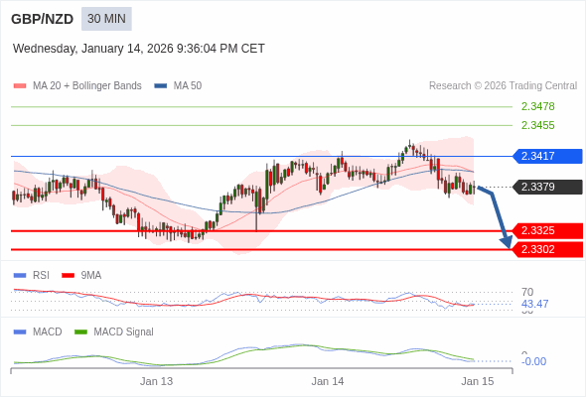Click the date and time text line
Viewport: 586px width, 397px height.
pyautogui.click(x=139, y=49)
